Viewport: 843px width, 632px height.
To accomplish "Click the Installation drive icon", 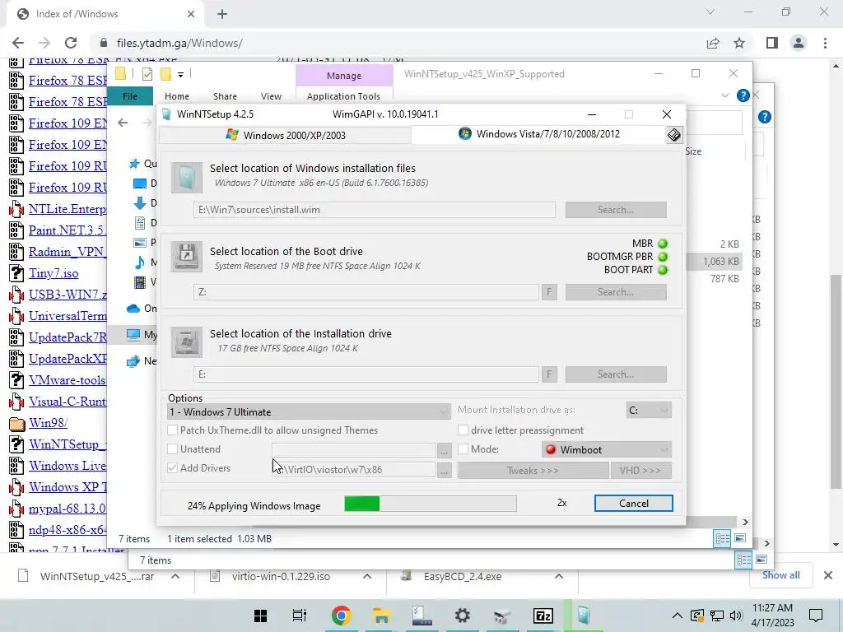I will pos(187,342).
